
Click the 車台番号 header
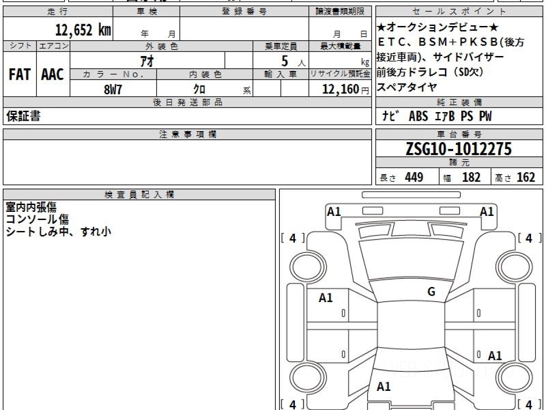(x=460, y=134)
